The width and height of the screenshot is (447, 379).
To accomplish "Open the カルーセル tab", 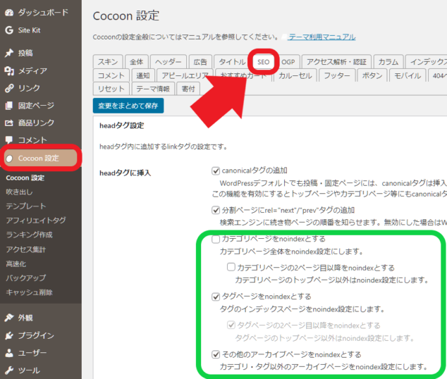I will pos(295,75).
